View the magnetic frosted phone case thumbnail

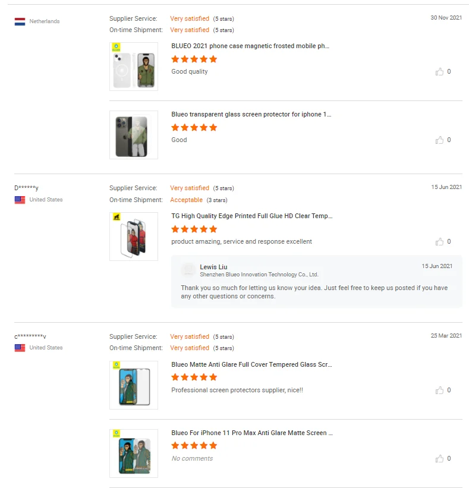tap(134, 67)
